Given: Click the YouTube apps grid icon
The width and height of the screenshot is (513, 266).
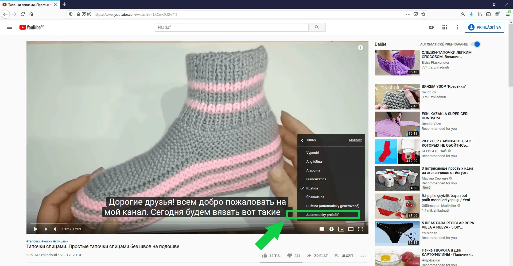Looking at the screenshot, I should [445, 27].
